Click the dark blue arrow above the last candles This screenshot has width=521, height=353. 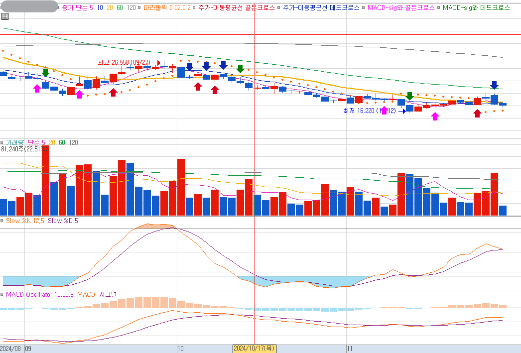[x=495, y=85]
